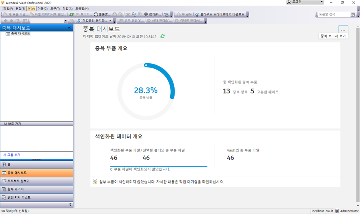The height and width of the screenshot is (214, 360).
Task: Click the green refresh toolbar icon
Action: point(71,14)
